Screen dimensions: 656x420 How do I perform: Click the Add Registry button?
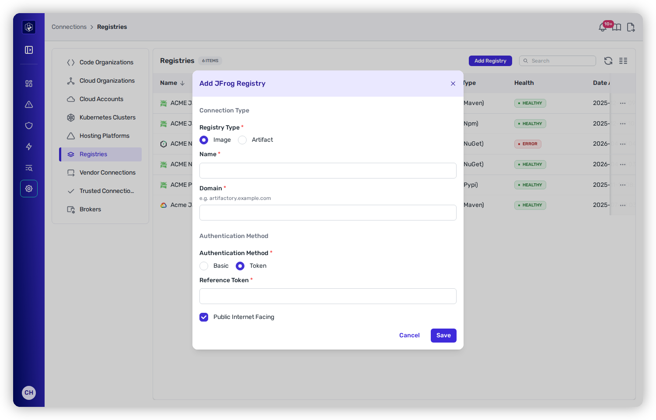point(490,61)
